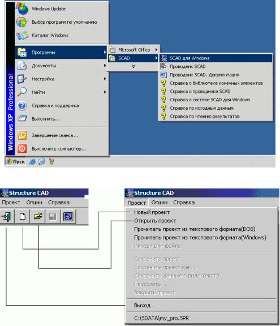Open Опции menu in the left Structure CAD window
This screenshot has height=326, width=280.
point(35,203)
